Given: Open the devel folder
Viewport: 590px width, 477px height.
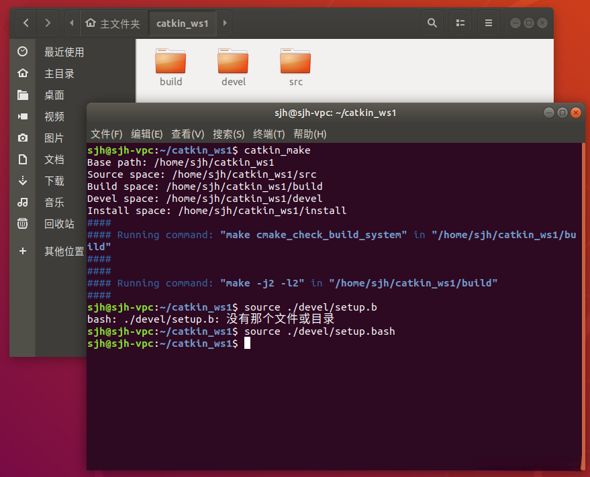Looking at the screenshot, I should 234,67.
